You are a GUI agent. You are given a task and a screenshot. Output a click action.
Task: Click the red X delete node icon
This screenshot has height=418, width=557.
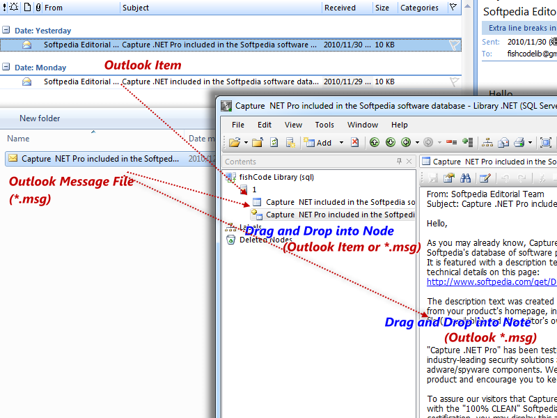354,143
